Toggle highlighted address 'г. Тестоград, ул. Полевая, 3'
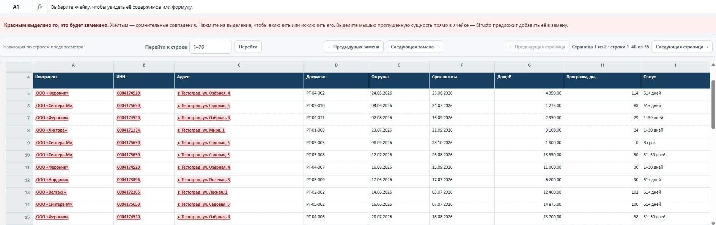Viewport: 716px width, 225px height. pos(204,180)
